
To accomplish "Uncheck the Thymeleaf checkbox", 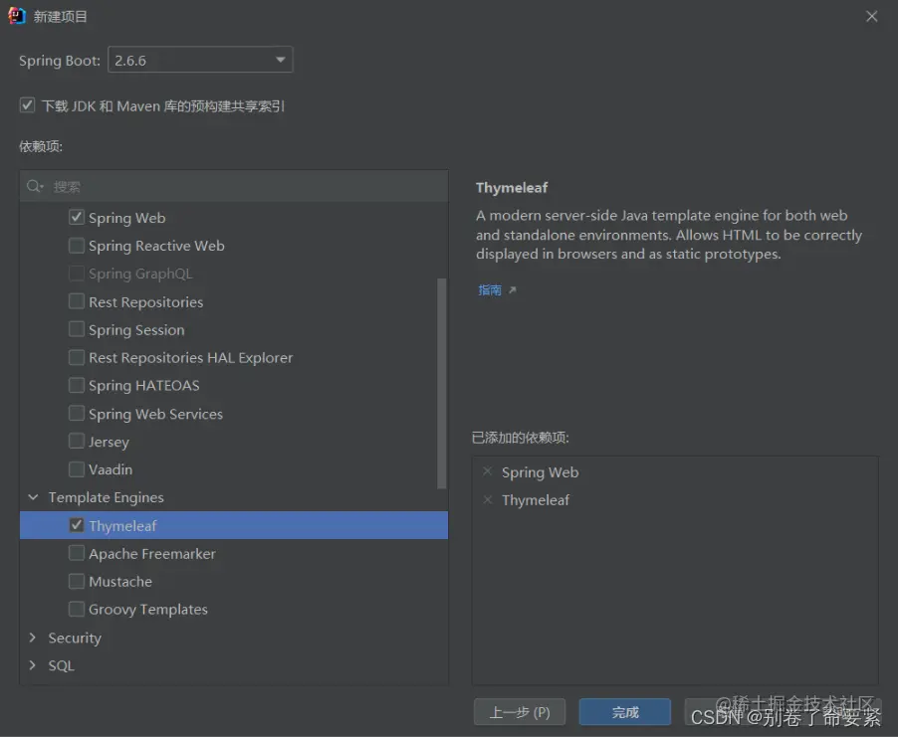I will point(77,525).
